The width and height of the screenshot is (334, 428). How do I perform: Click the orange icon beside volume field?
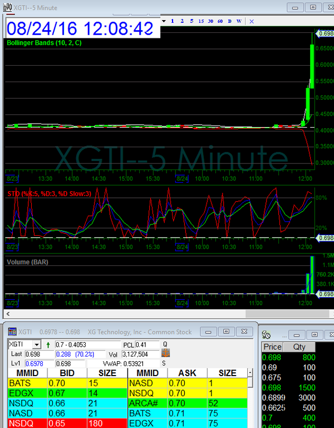point(165,354)
